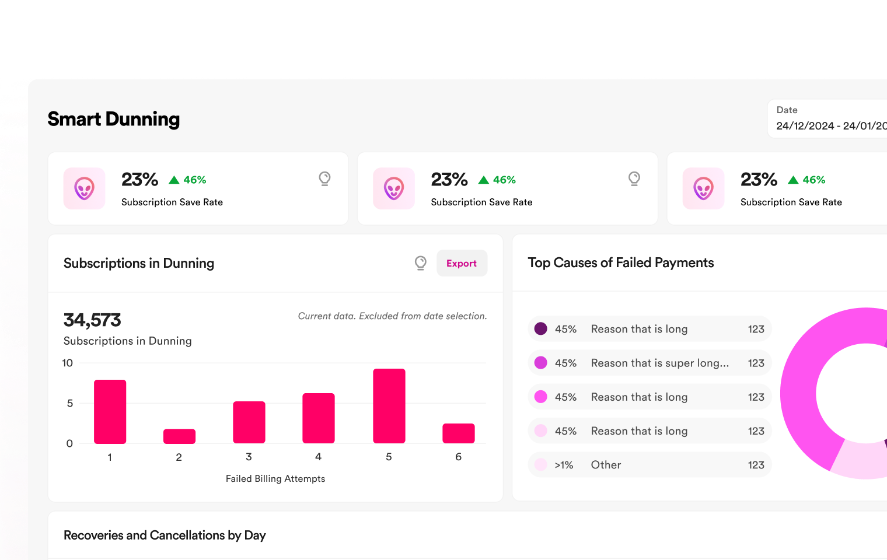Click lightbulb insight icon in first save rate card

point(324,178)
